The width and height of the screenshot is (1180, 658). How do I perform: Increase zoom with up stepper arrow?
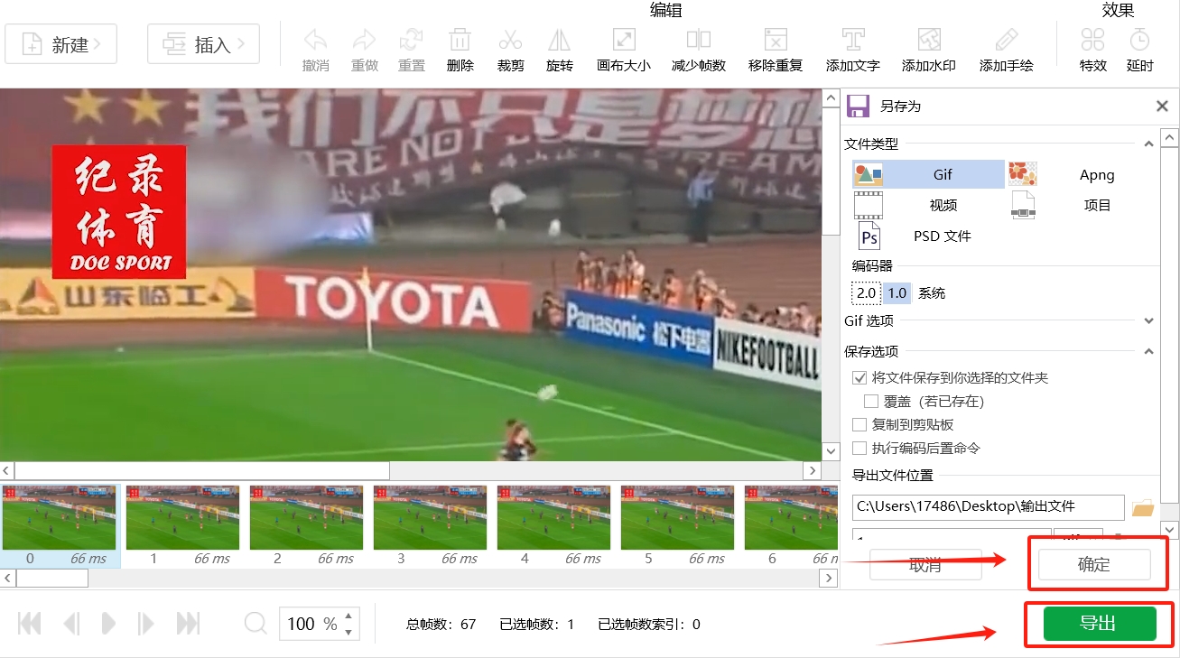click(x=349, y=616)
